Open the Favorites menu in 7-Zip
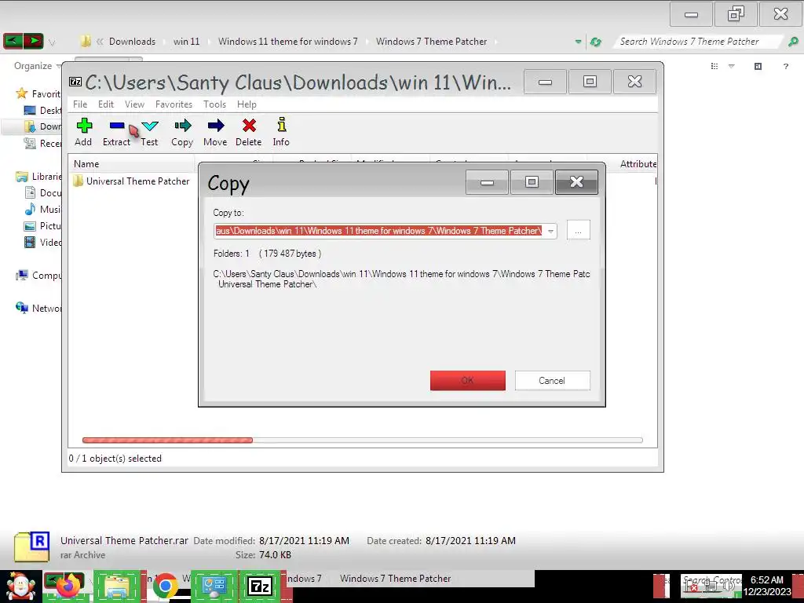 click(174, 104)
